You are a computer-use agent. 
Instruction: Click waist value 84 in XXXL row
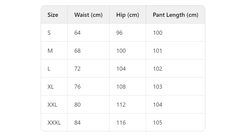pos(77,123)
